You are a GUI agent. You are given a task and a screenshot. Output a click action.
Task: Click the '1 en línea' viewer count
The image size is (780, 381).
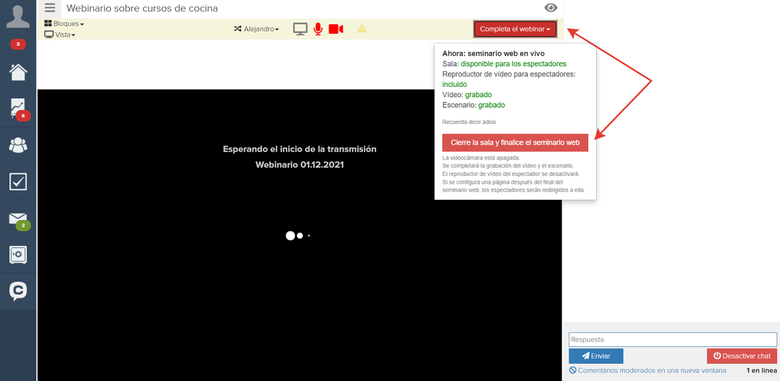point(762,370)
